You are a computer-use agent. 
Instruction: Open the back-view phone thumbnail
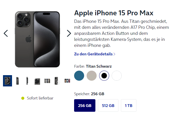click(18, 81)
